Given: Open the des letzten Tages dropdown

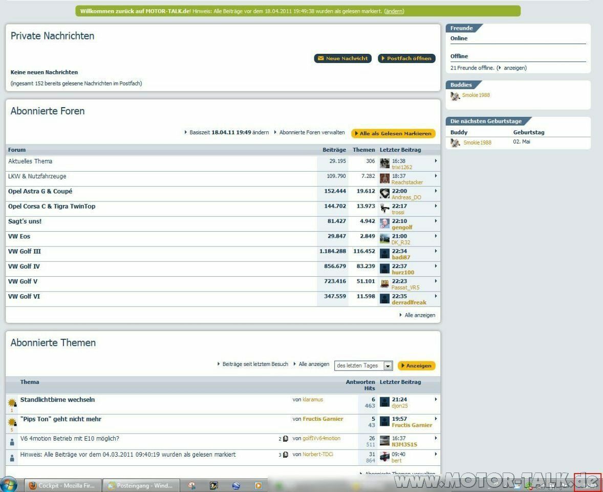Looking at the screenshot, I should coord(363,366).
